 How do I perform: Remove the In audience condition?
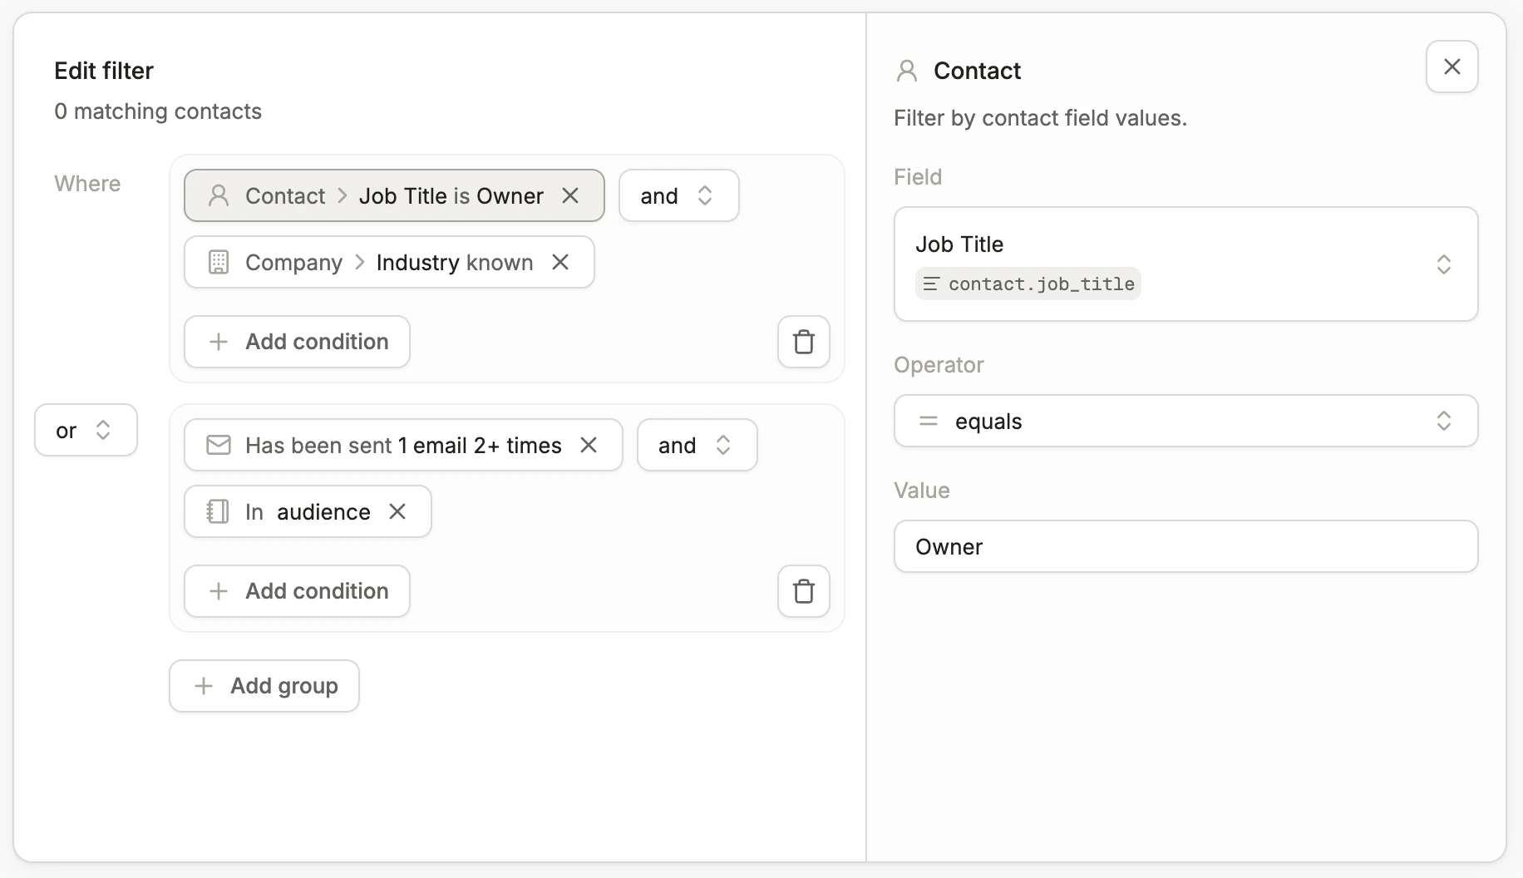tap(397, 511)
